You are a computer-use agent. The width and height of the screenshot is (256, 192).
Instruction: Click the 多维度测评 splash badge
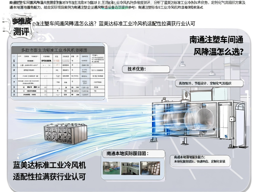coord(21,27)
